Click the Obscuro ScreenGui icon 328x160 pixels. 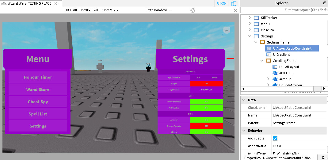pos(257,30)
